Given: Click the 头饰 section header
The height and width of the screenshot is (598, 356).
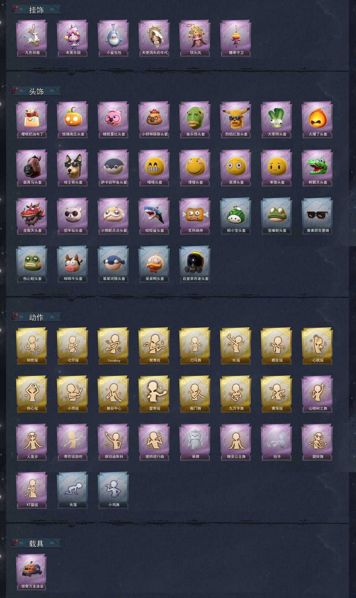Looking at the screenshot, I should click(x=36, y=91).
